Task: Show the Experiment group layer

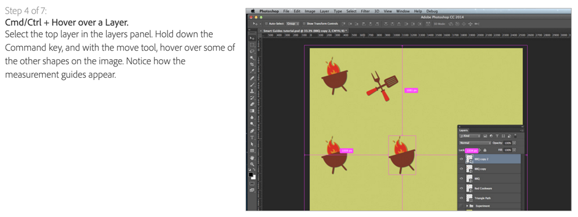Action: coord(461,206)
